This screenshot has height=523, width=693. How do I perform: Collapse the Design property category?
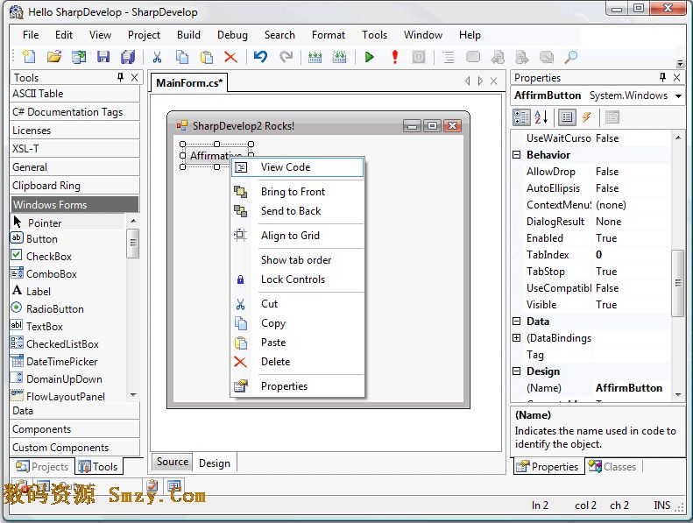coord(516,371)
